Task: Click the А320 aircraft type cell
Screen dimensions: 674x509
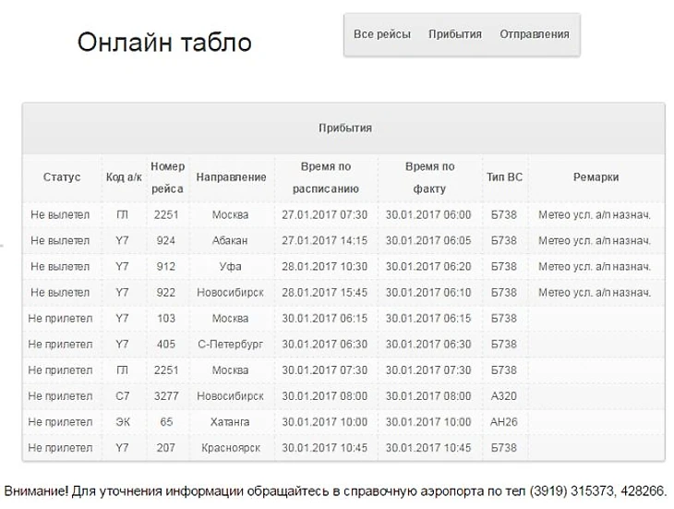Action: pyautogui.click(x=504, y=396)
